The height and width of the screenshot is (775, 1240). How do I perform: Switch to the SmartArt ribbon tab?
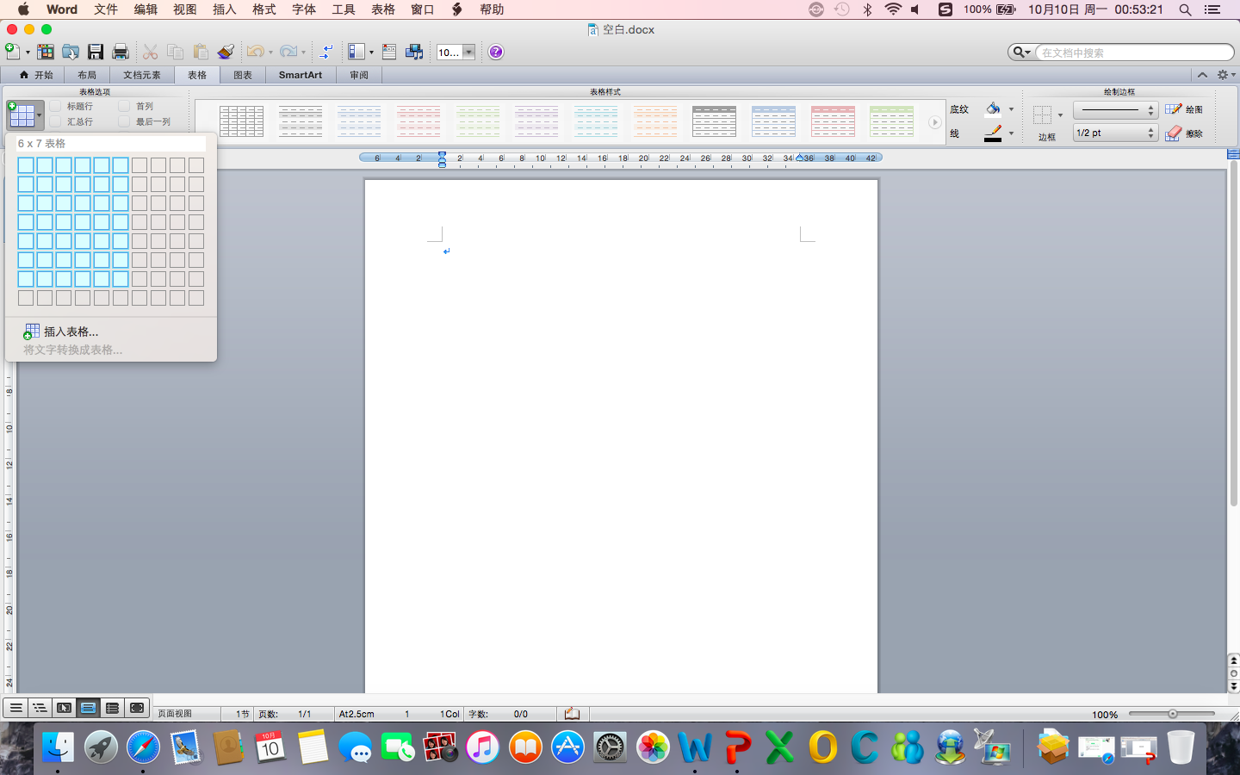coord(300,75)
